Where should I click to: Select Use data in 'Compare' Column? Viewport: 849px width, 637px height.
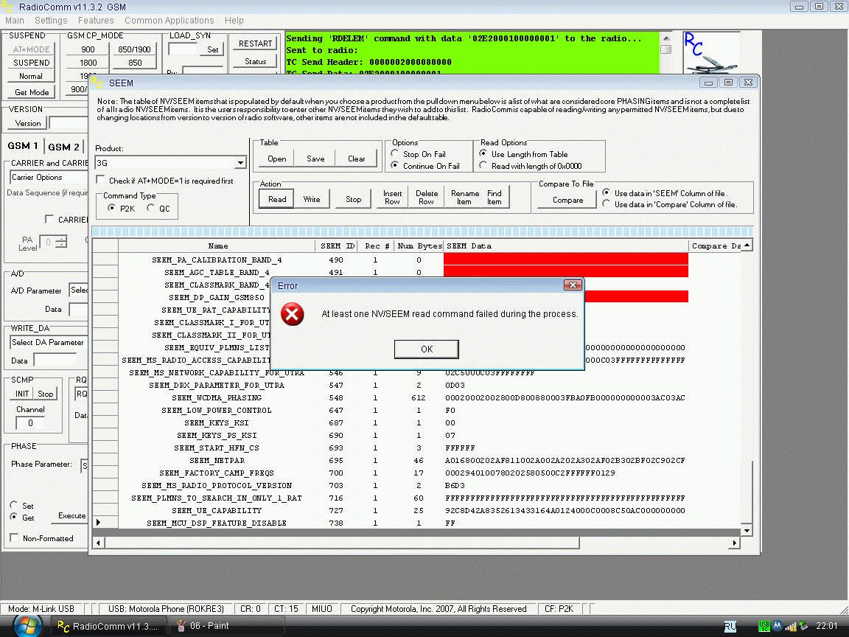(606, 203)
